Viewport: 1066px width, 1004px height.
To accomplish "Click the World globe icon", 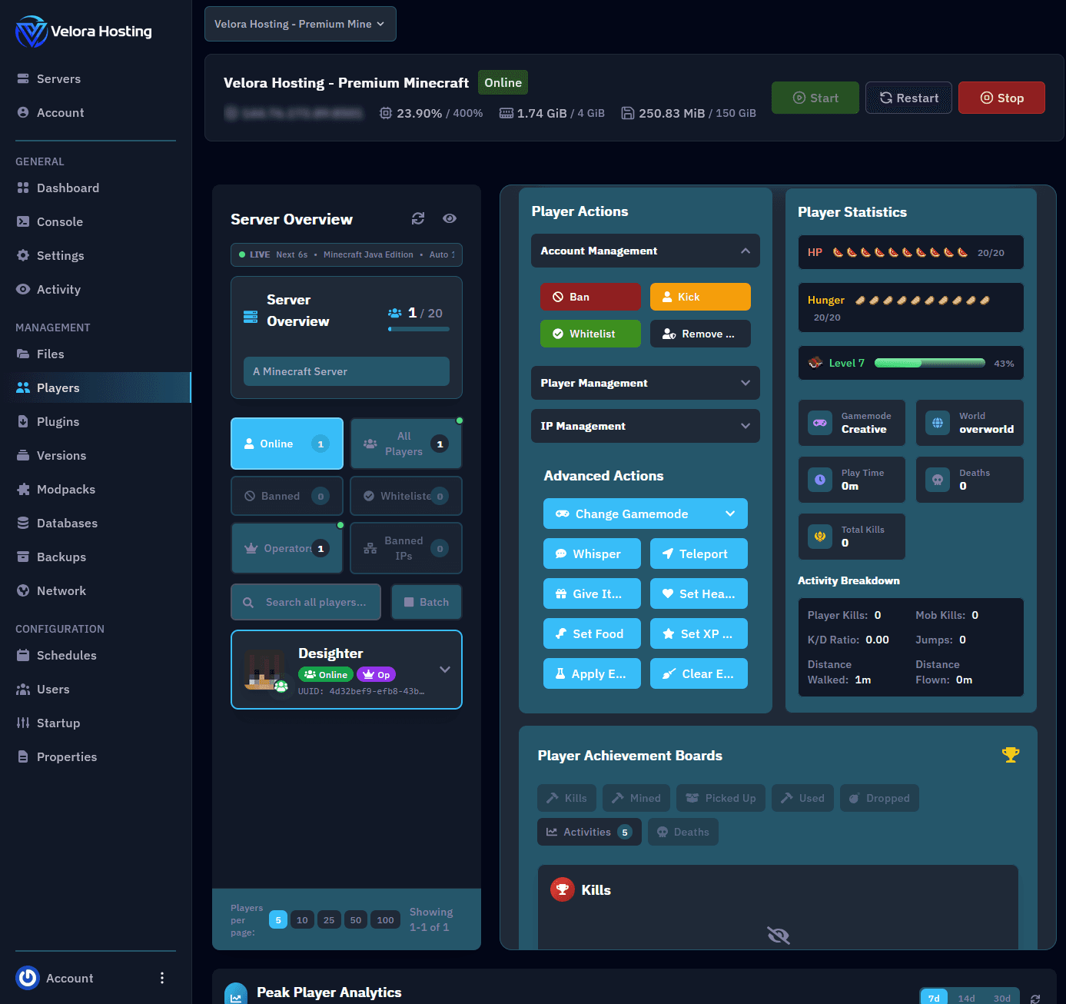I will point(938,423).
